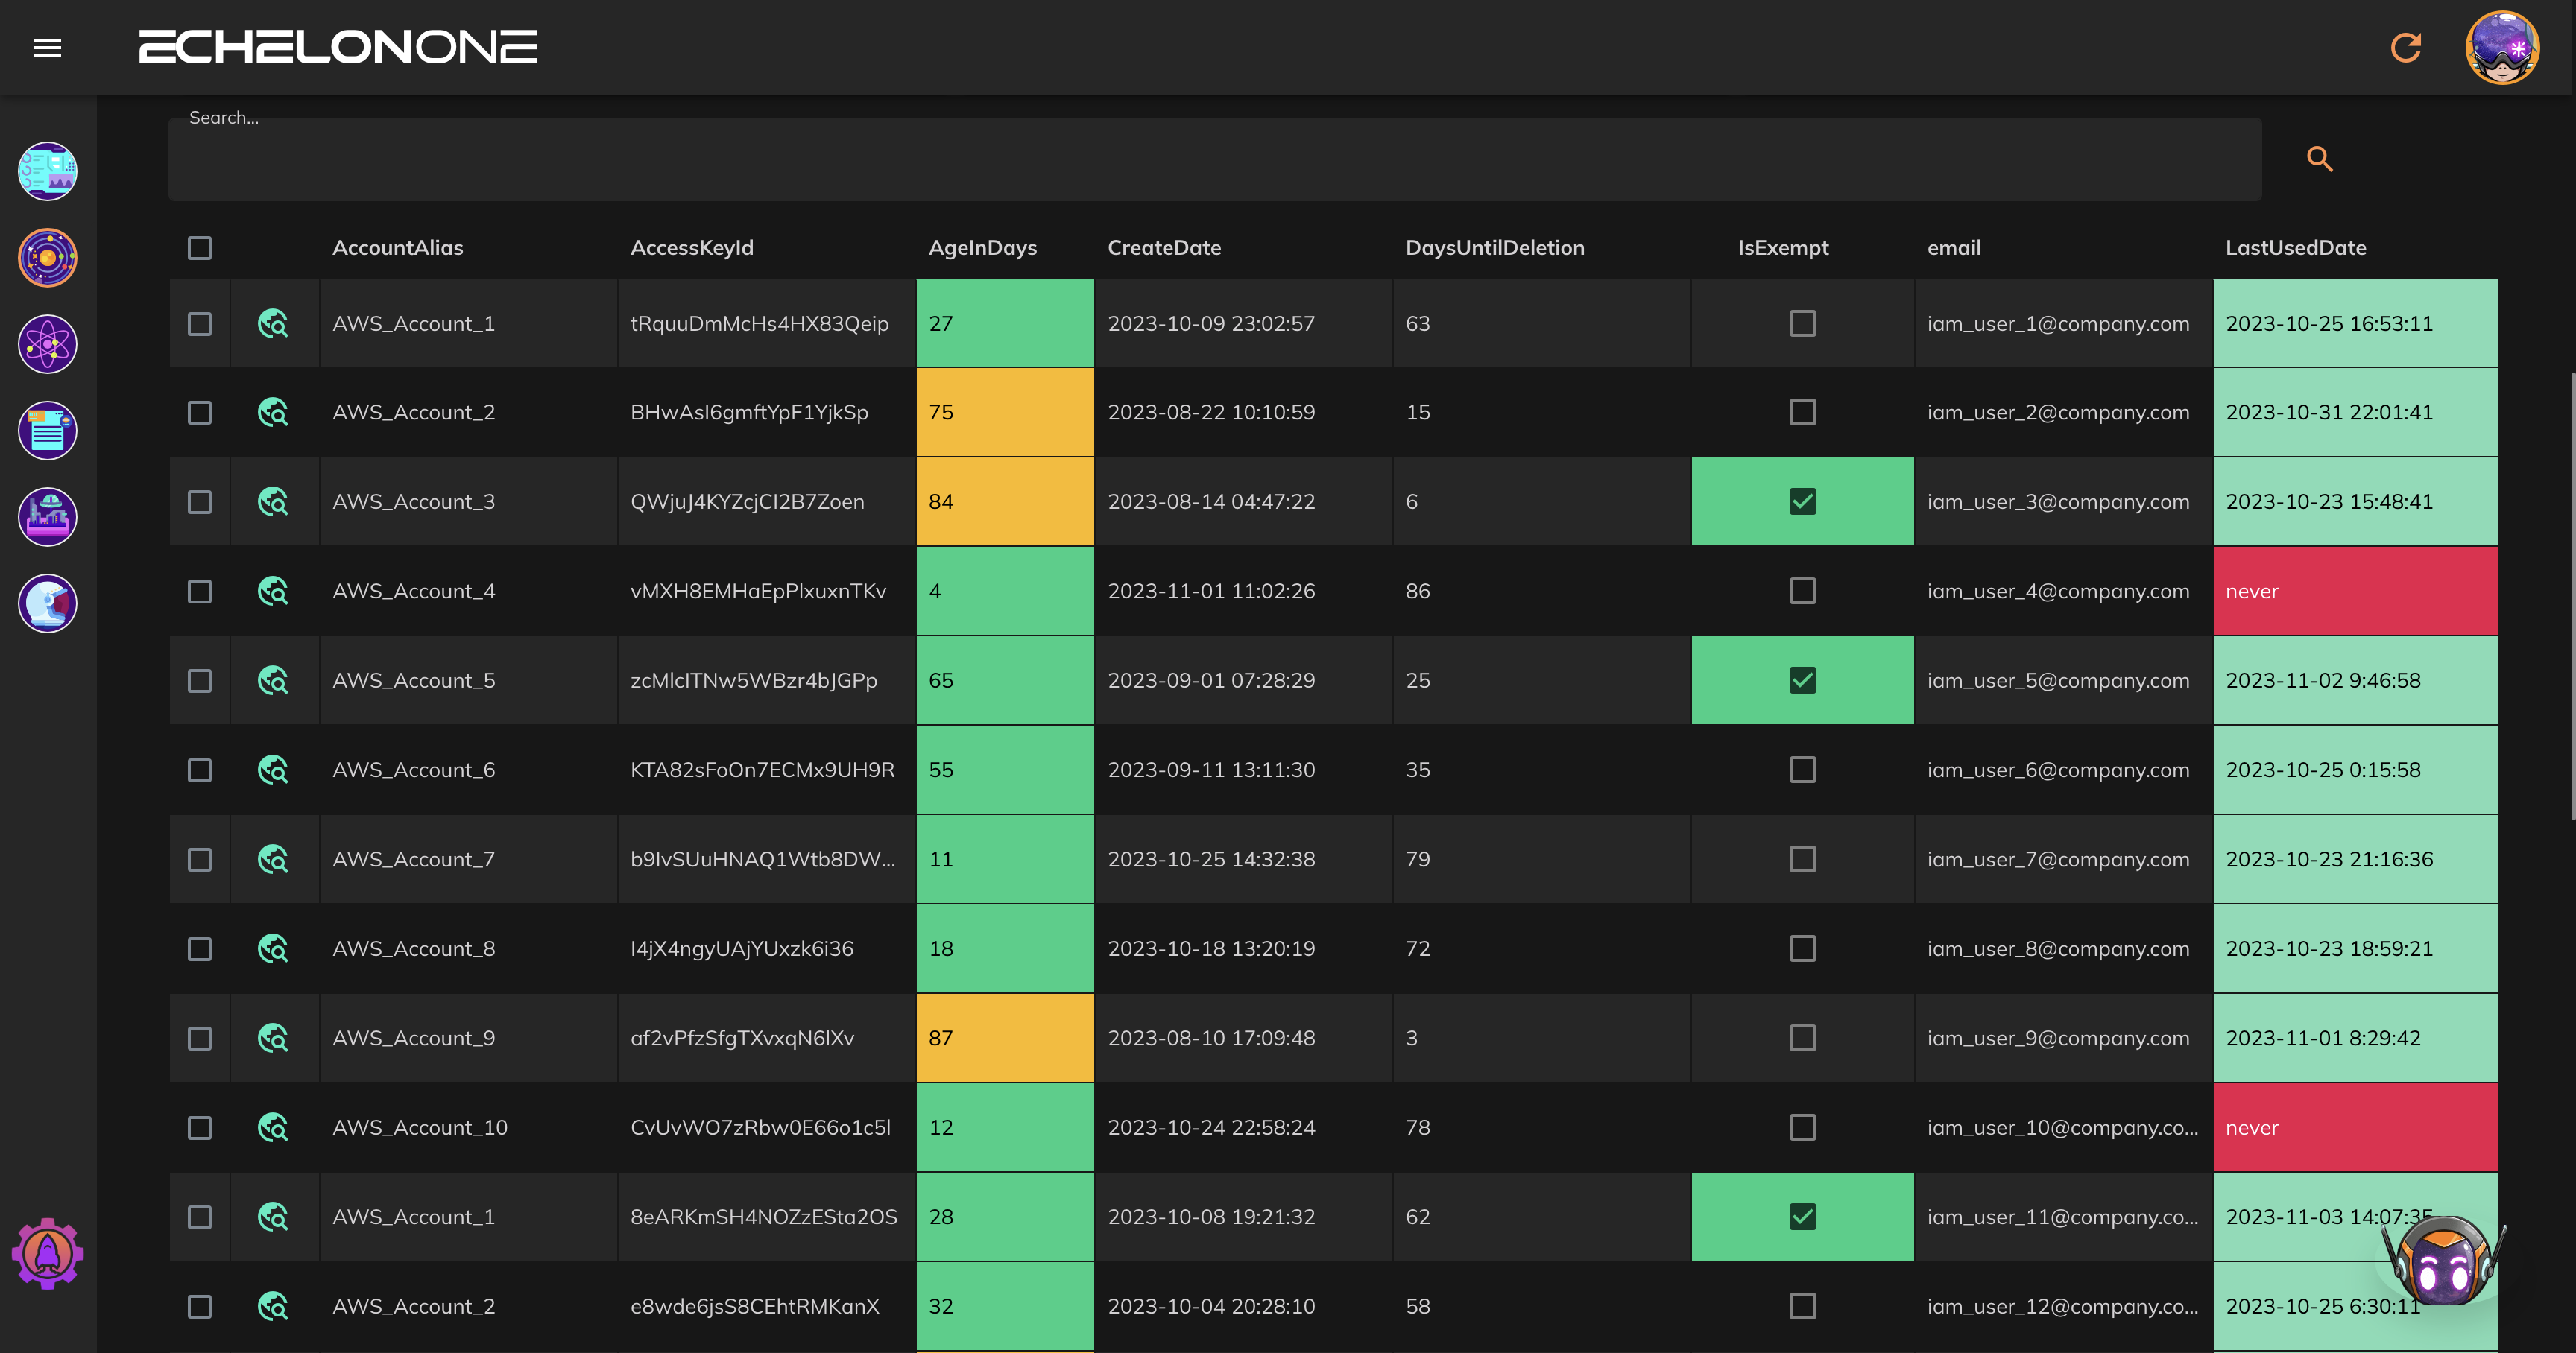
Task: Uncheck IsExempt for iam_user_5@company.com
Action: (x=1802, y=680)
